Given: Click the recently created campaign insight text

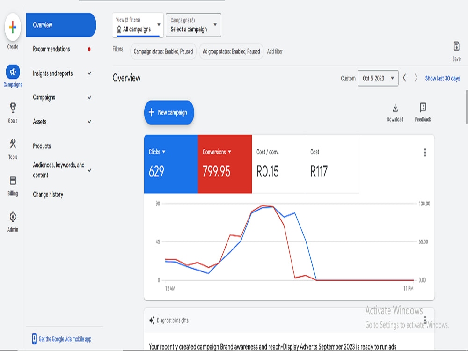Looking at the screenshot, I should (272, 346).
